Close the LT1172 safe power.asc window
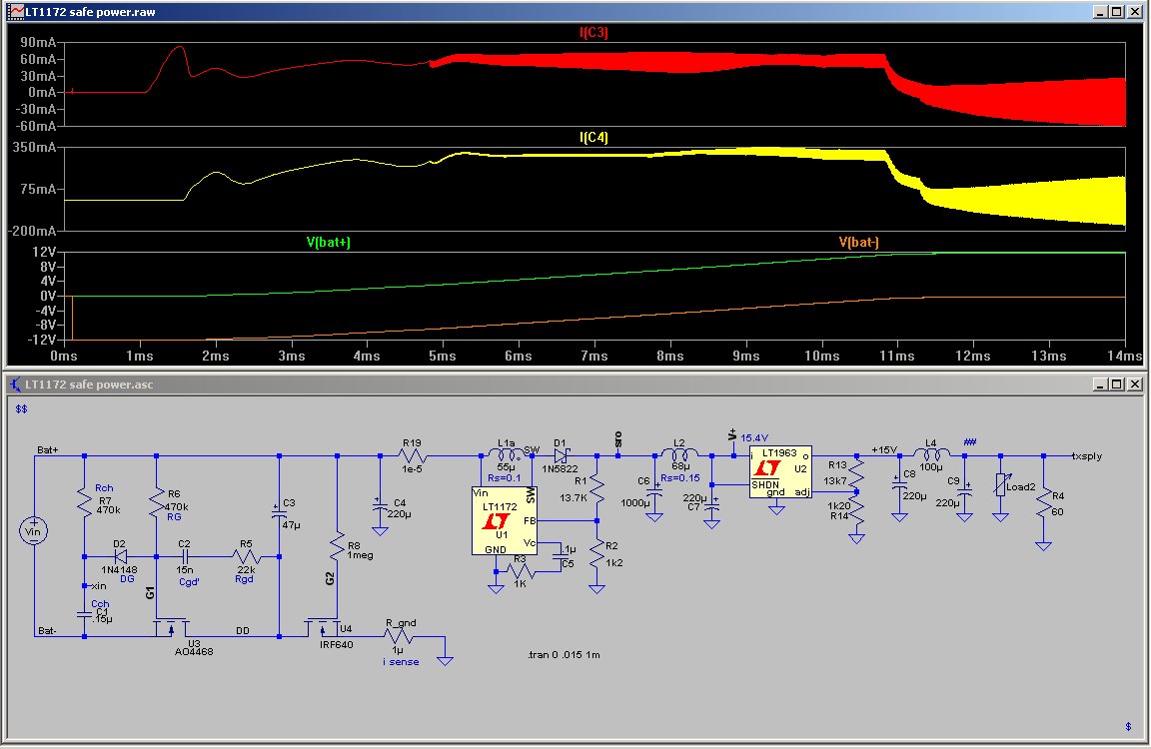The height and width of the screenshot is (749, 1151). tap(1134, 384)
